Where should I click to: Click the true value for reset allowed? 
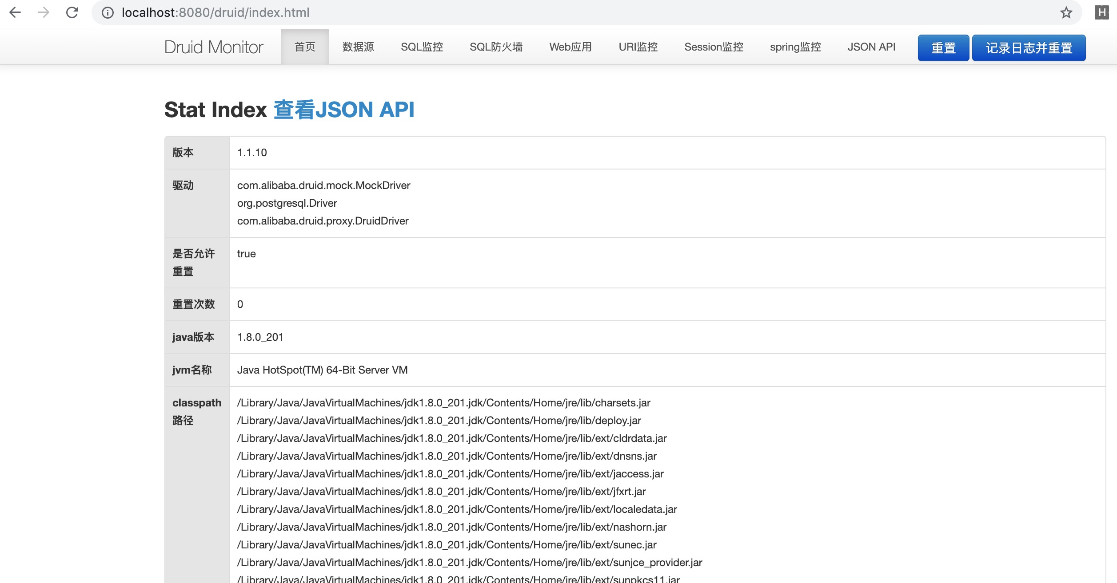click(x=246, y=254)
